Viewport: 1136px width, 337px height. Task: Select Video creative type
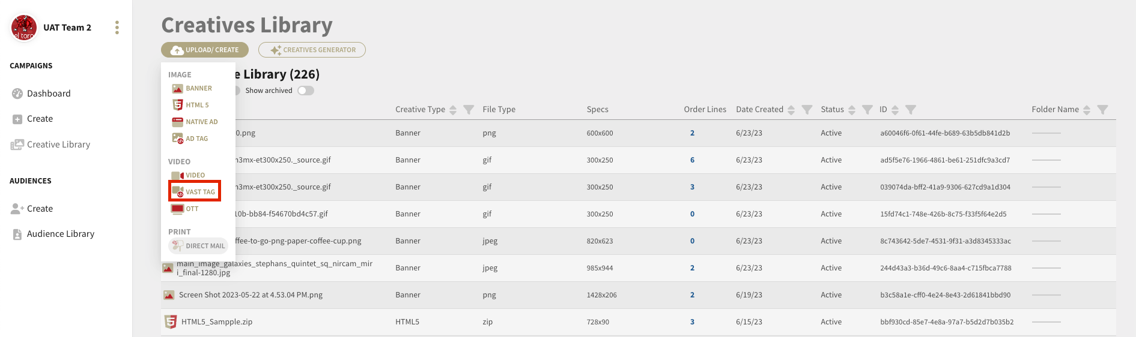click(195, 175)
